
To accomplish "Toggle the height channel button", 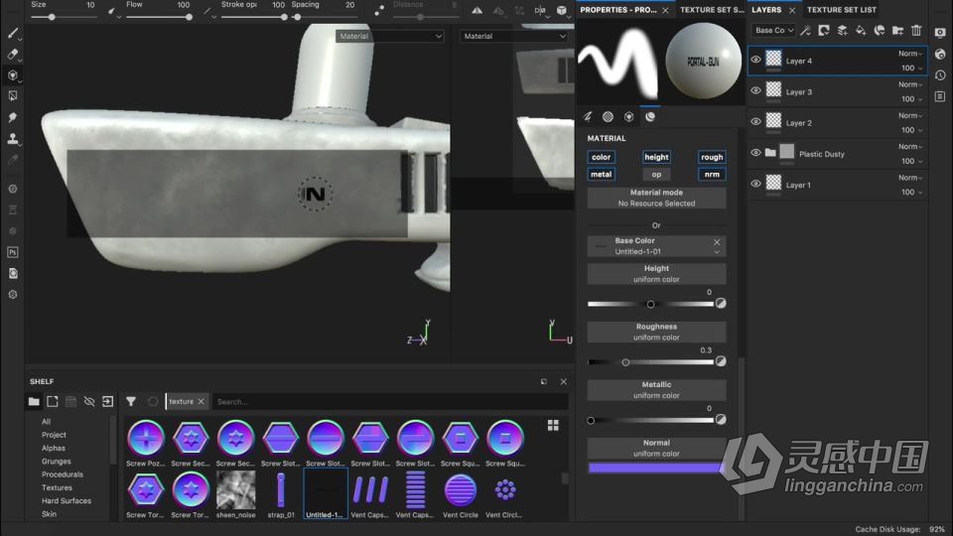I will click(656, 157).
